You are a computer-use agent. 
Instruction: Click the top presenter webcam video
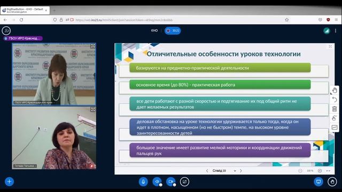(x=54, y=74)
